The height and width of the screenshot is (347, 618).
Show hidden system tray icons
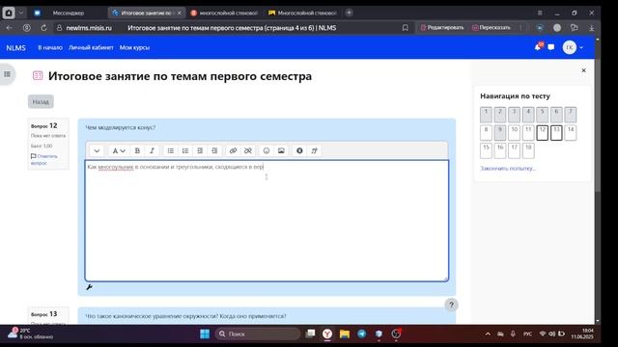(x=488, y=334)
